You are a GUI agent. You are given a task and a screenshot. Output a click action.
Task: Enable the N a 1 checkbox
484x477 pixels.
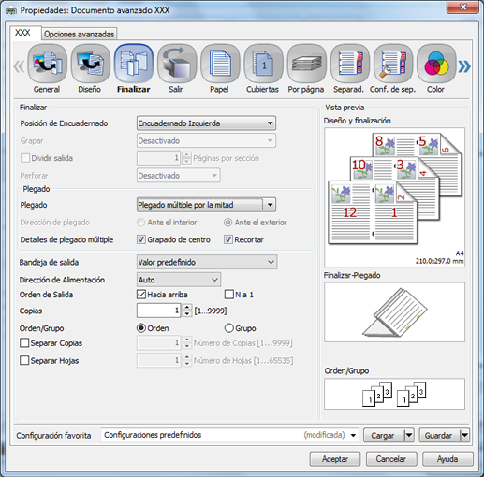tap(229, 295)
